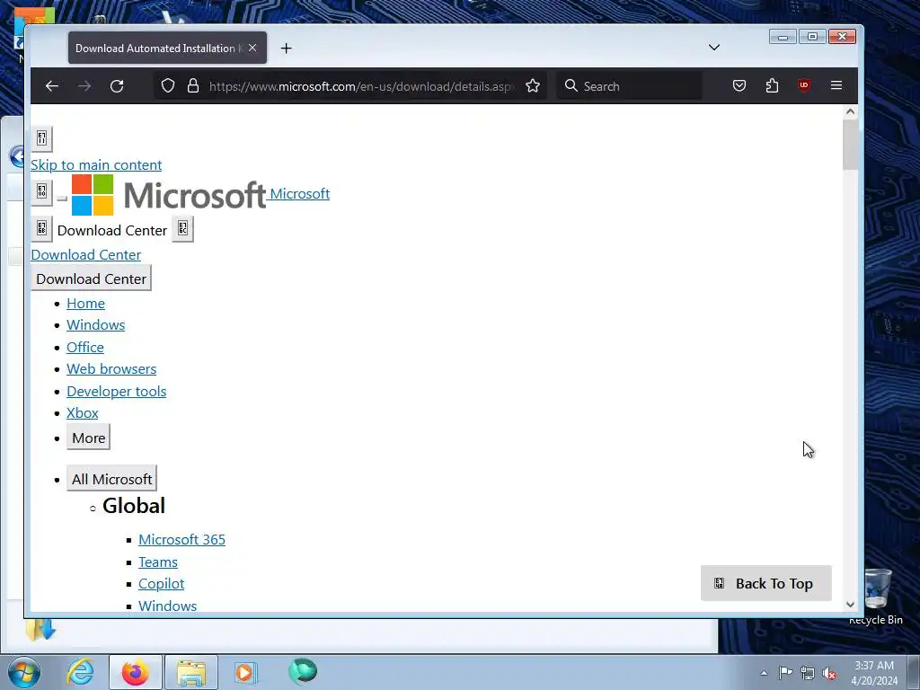Click the glyph button right of Download Center text
Screen dimensions: 920x690
tap(182, 228)
